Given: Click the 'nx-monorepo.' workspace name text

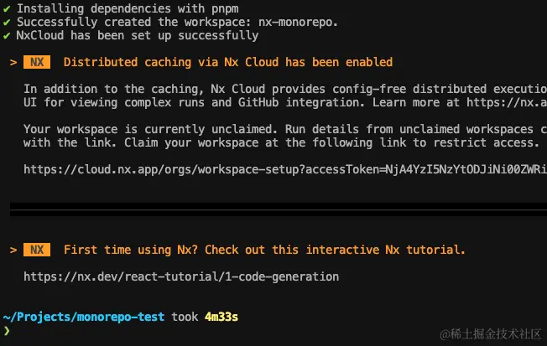Looking at the screenshot, I should pos(298,22).
